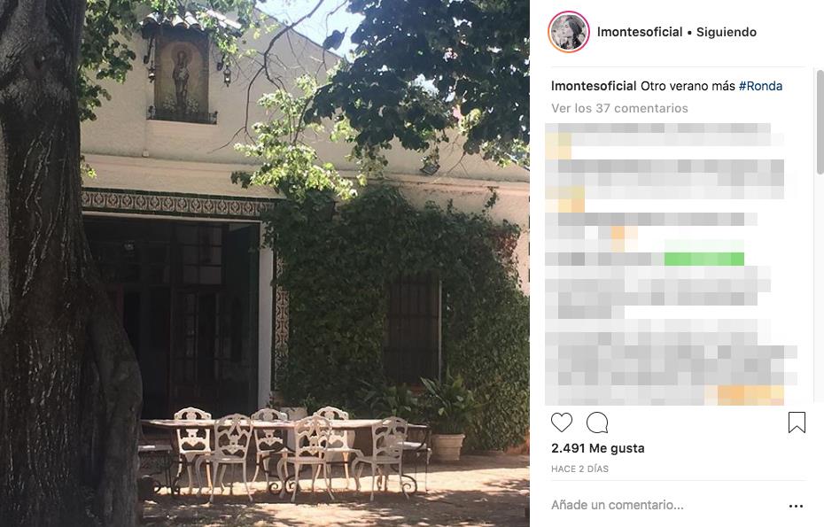Open the #Ronda hashtag link
The image size is (824, 527).
tap(760, 86)
